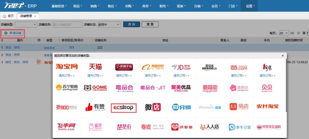Choose the 1号店 store logo
The height and width of the screenshot is (139, 309).
click(x=267, y=67)
